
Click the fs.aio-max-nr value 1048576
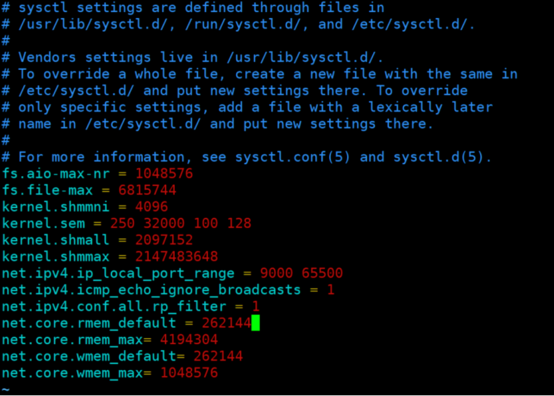164,173
